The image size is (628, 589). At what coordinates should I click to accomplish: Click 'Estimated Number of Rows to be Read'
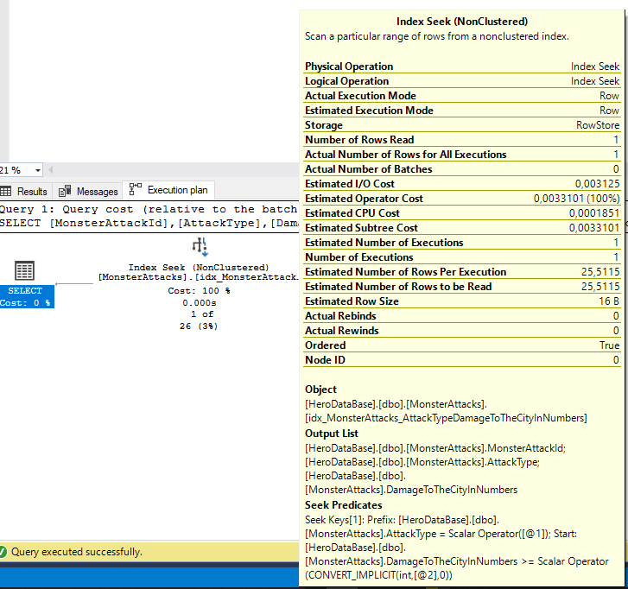(462, 286)
